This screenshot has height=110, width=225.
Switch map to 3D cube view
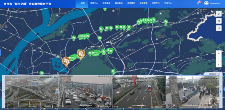(x=219, y=14)
